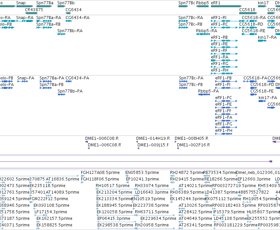Click transcript CG5618-RD
The width and height of the screenshot is (280, 230).
[248, 28]
